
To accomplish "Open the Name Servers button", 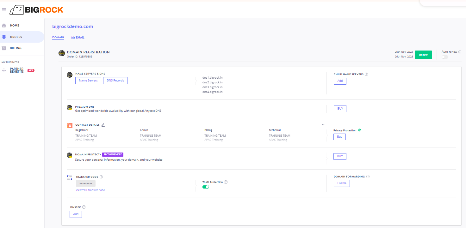I will pos(88,81).
